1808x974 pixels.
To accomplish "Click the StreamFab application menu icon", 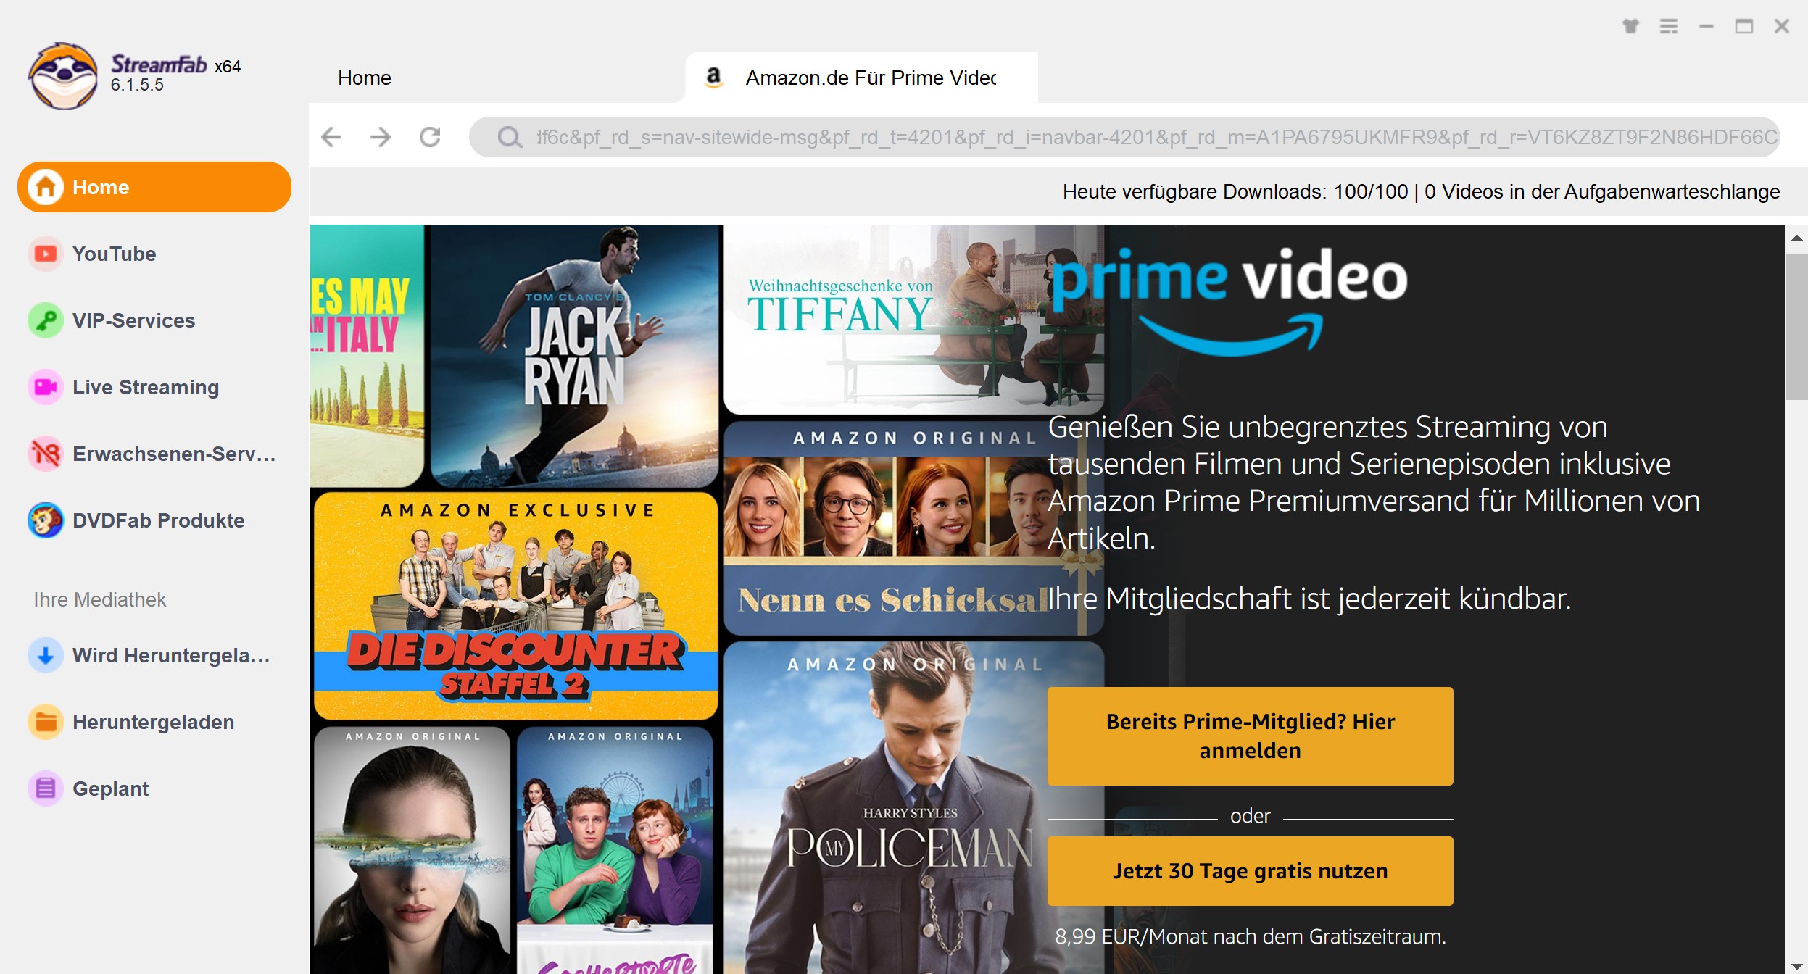I will coord(1669,24).
